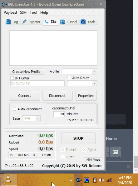Viewport: 138px width, 186px height.
Task: Click the Reconnect Until minutes field
Action: coord(59,114)
